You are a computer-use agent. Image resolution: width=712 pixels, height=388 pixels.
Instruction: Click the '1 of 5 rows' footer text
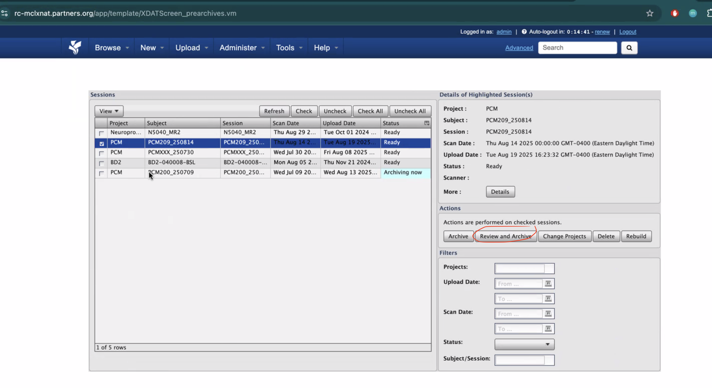pos(111,347)
